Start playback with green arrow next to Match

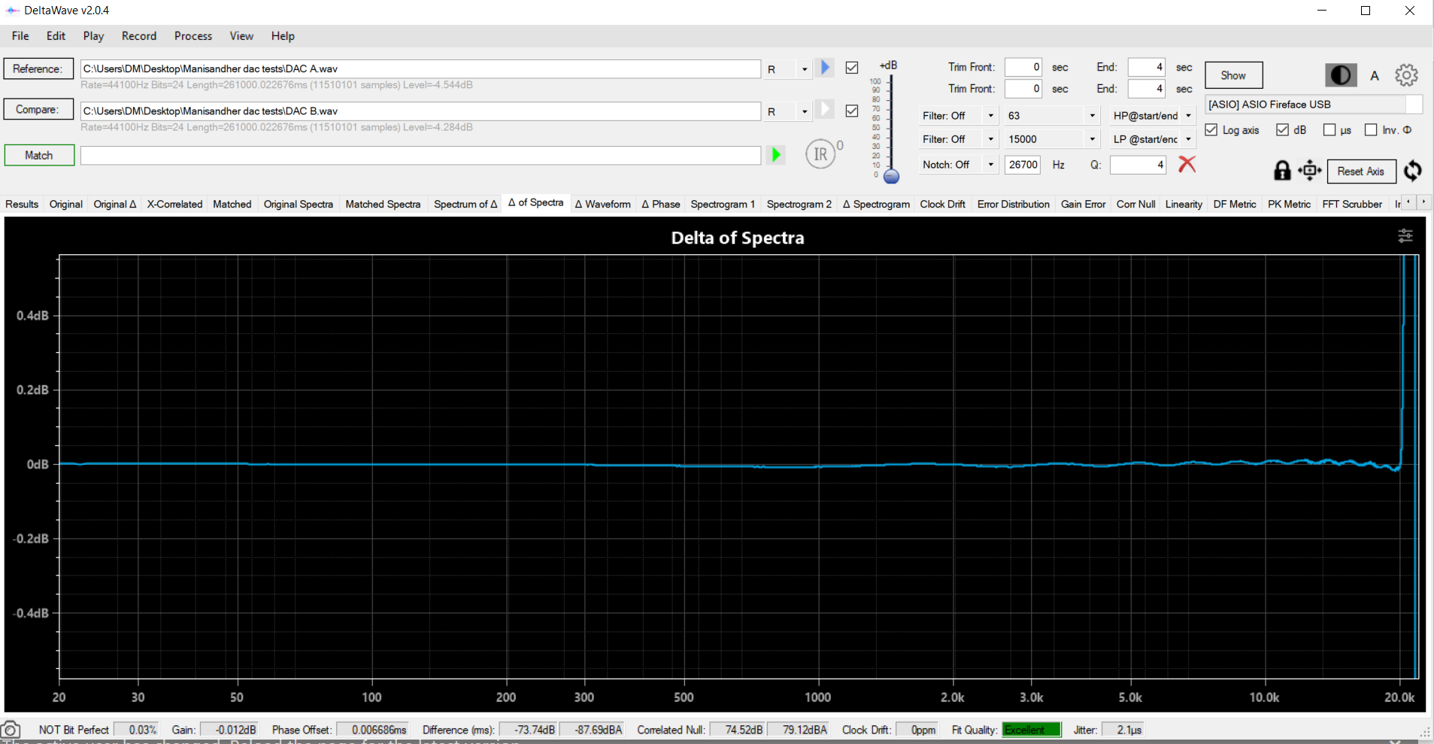coord(776,155)
